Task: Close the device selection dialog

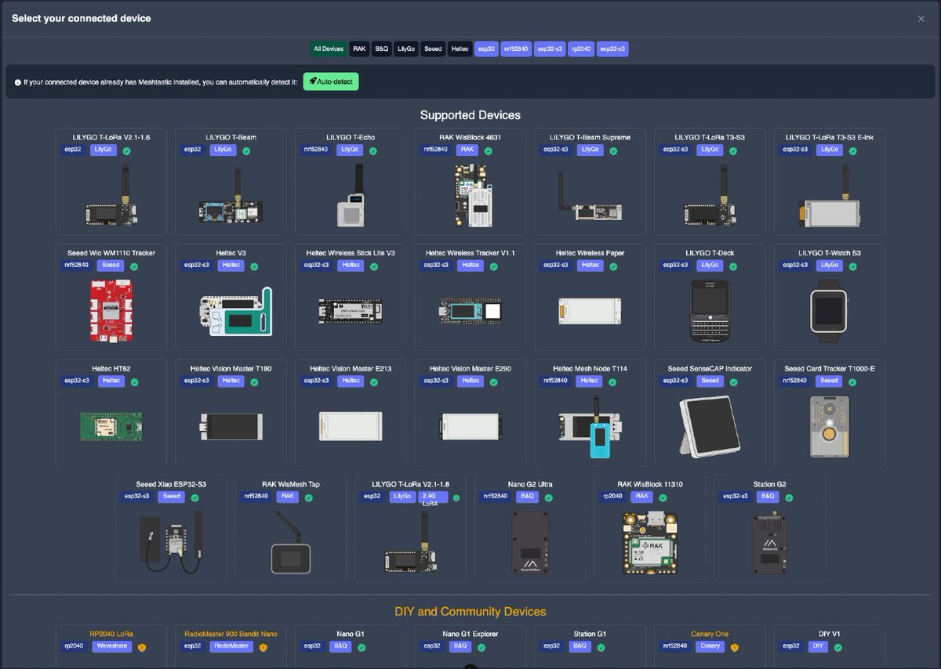Action: [921, 19]
